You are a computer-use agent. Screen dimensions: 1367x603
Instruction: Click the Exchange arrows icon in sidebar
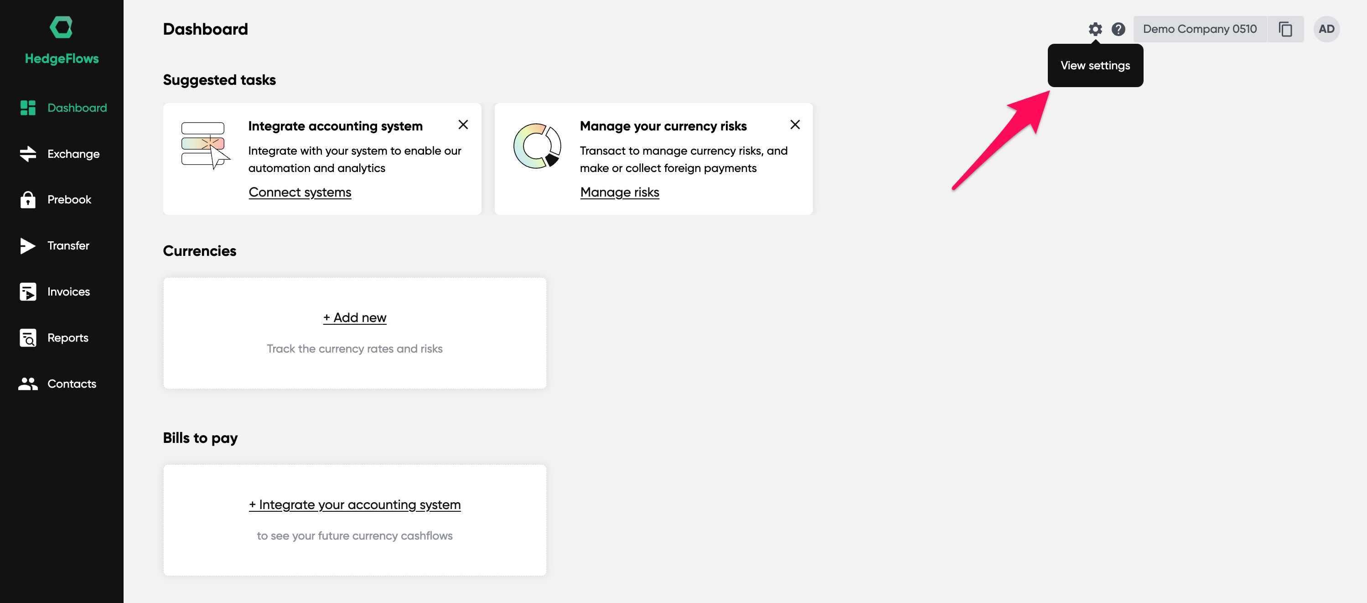pyautogui.click(x=28, y=154)
